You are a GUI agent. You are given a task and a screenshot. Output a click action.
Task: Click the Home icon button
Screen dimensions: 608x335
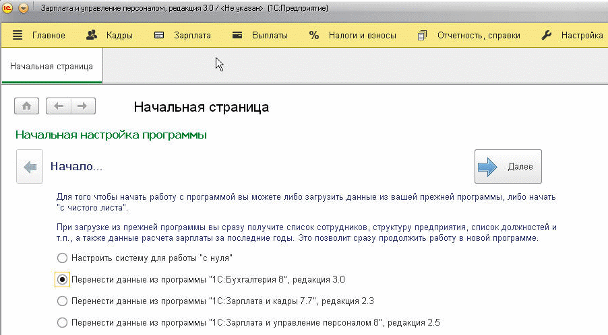27,106
